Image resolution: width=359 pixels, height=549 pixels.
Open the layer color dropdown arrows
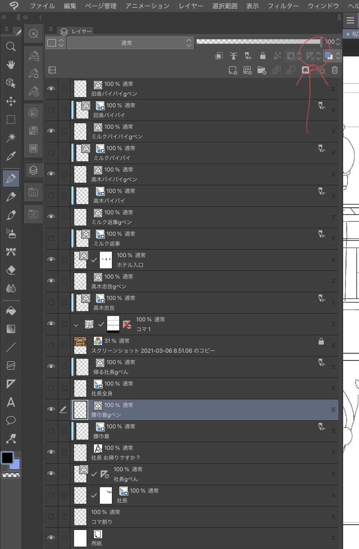(x=338, y=56)
